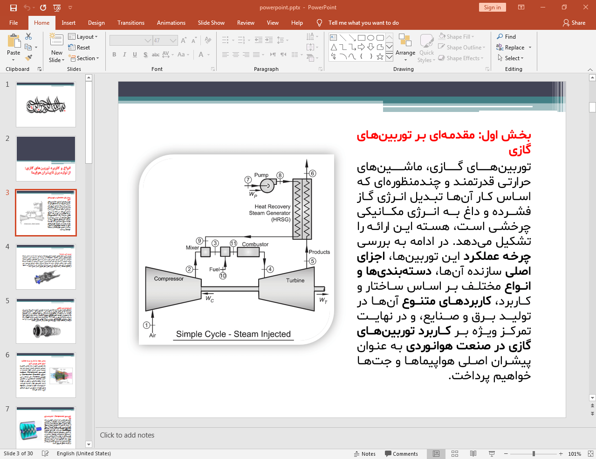This screenshot has height=459, width=596.
Task: Click the Save icon in title bar
Action: (x=14, y=7)
